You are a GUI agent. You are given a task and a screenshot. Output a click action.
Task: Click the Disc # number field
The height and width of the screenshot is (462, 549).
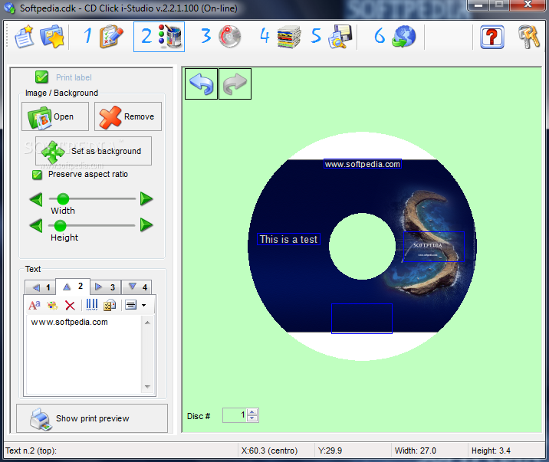tap(235, 415)
